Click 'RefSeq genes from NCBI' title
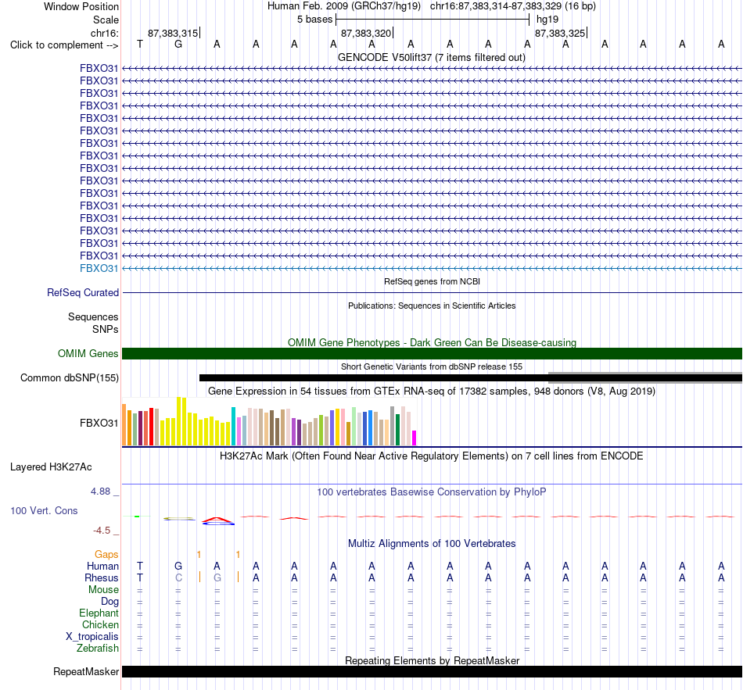This screenshot has width=743, height=690. pyautogui.click(x=432, y=281)
